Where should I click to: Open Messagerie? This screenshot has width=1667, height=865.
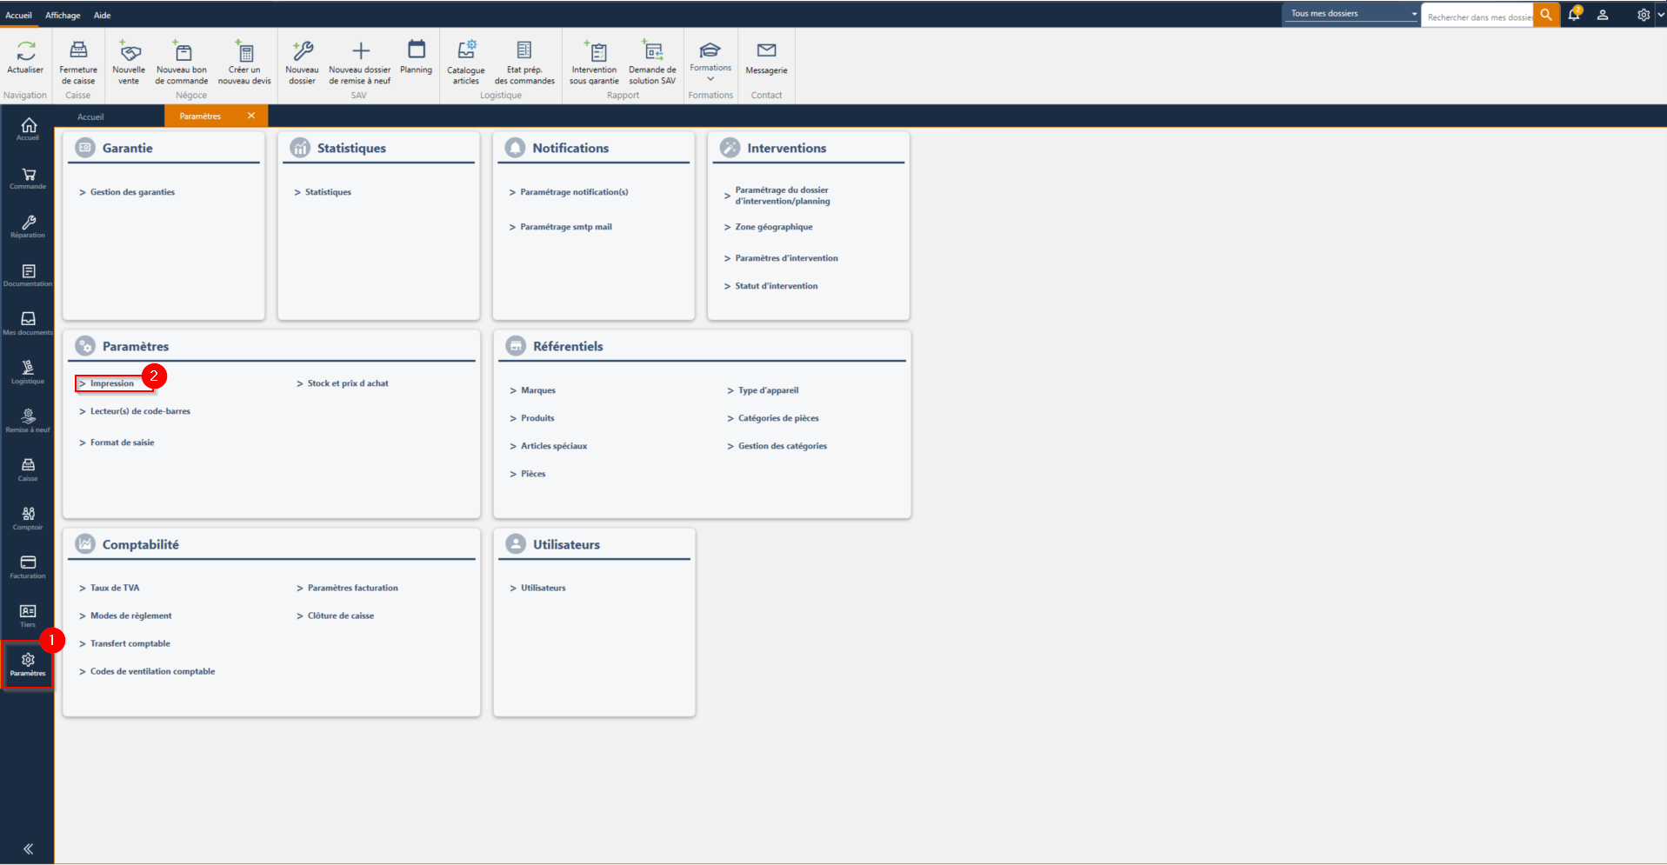(766, 59)
